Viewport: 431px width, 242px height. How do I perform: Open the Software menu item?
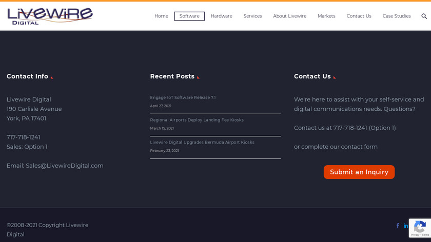pos(189,16)
